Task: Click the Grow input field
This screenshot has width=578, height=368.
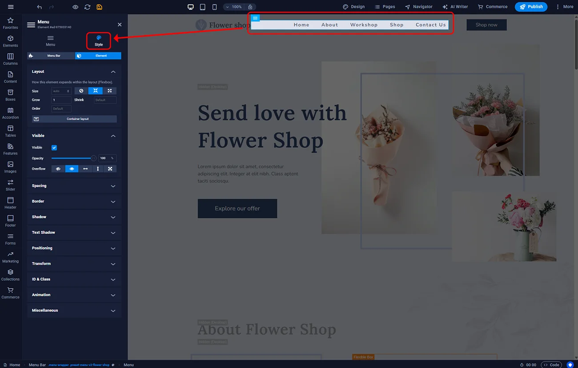Action: (x=61, y=100)
